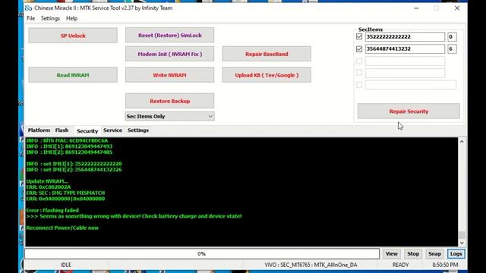Open the File menu

(x=30, y=18)
